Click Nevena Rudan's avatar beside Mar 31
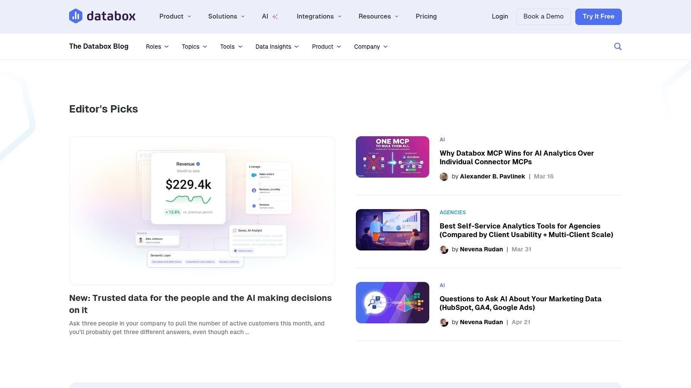 (444, 250)
